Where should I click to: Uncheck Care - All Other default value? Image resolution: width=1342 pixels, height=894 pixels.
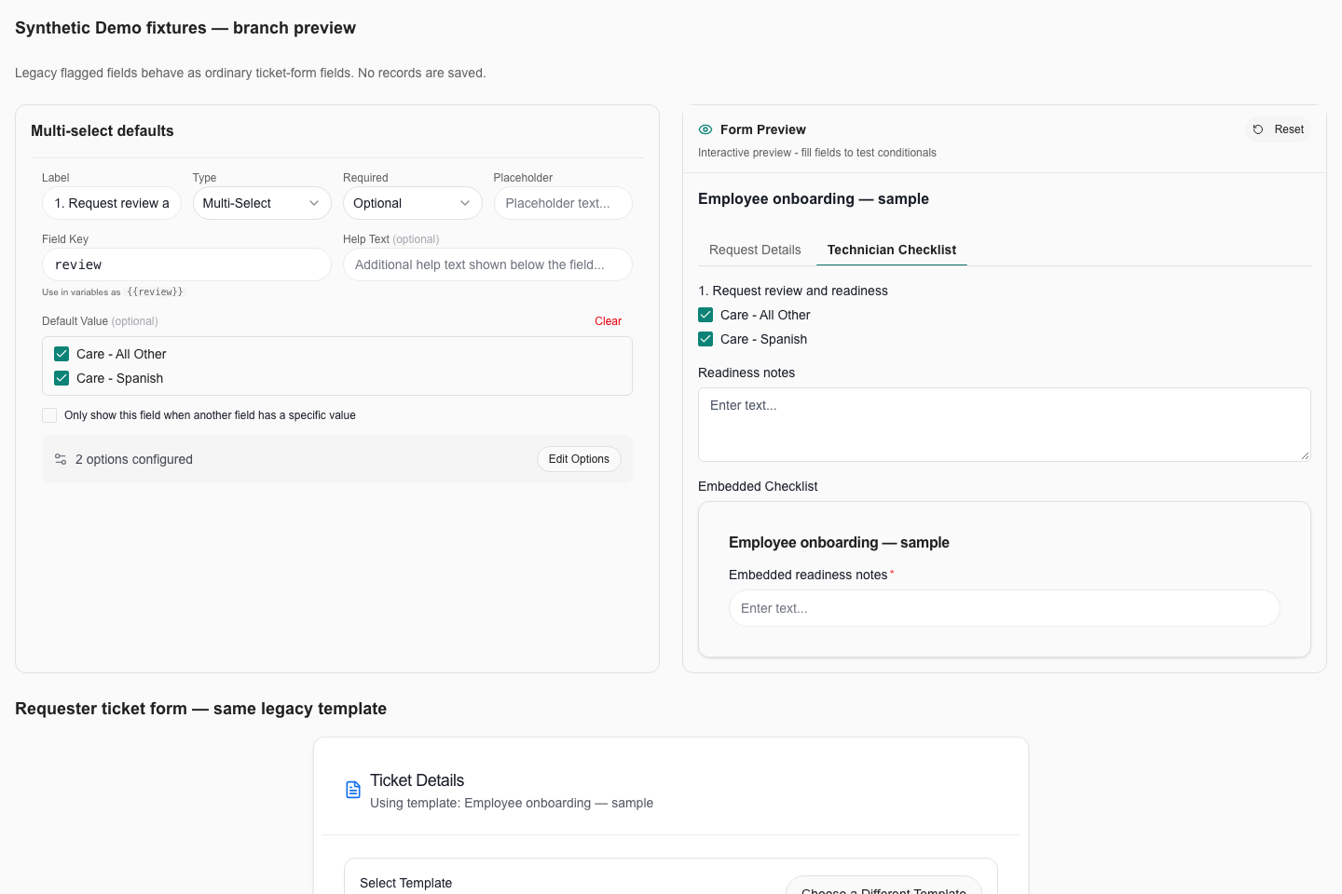click(62, 354)
